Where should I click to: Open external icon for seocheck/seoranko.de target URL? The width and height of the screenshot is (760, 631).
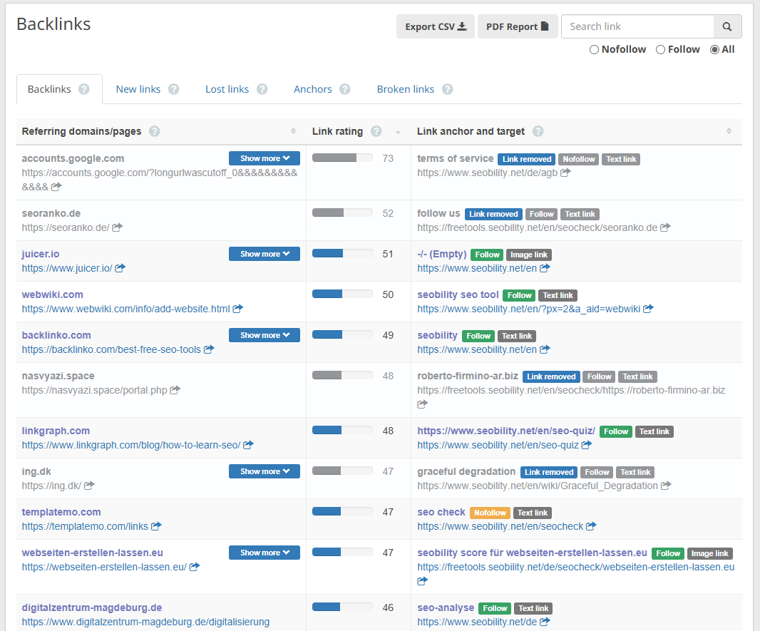point(665,227)
